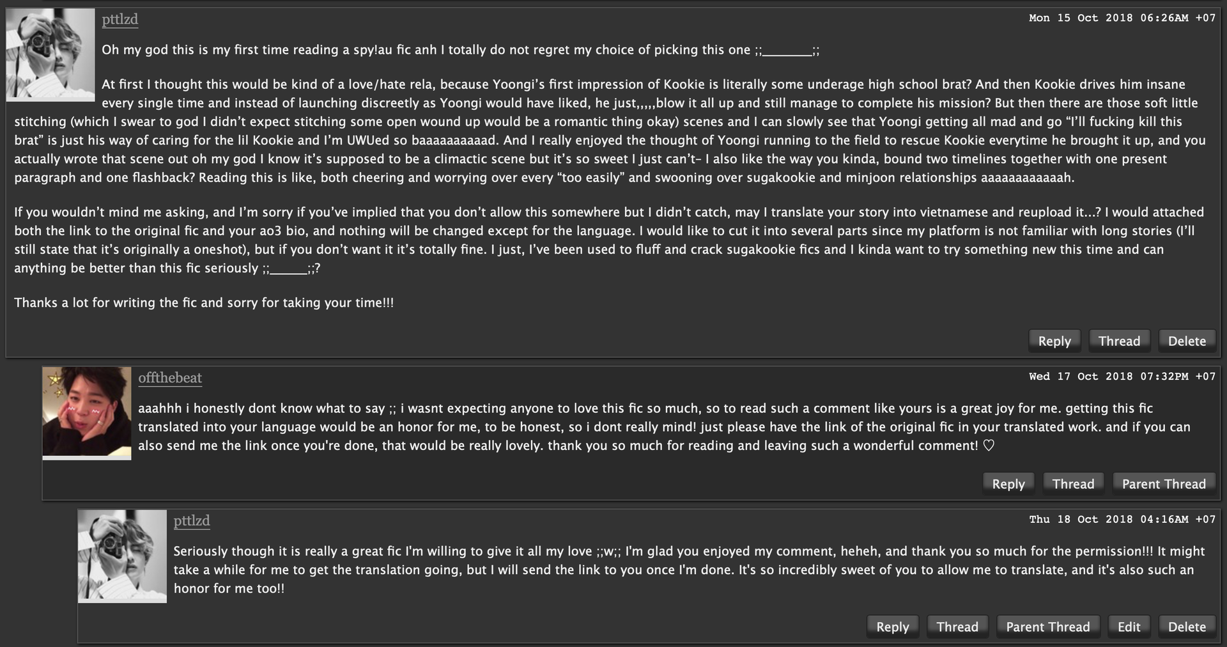
Task: Reply to the first pttlzd comment
Action: pos(1054,341)
